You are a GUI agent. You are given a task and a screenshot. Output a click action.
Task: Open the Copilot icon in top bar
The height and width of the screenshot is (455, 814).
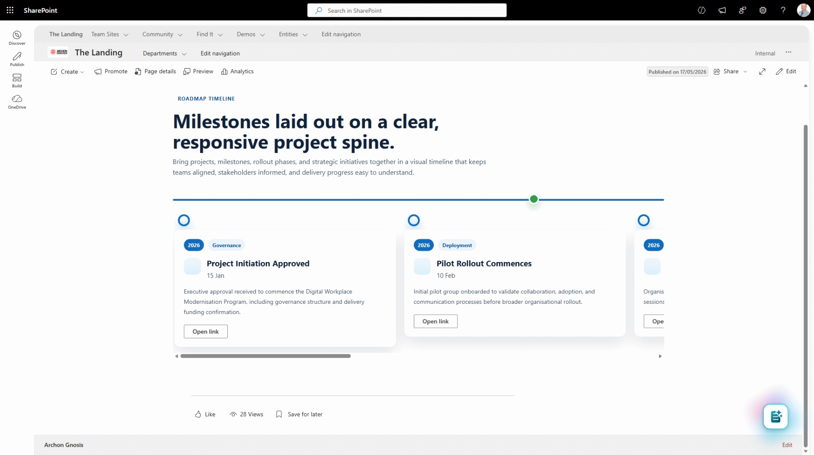coord(701,10)
